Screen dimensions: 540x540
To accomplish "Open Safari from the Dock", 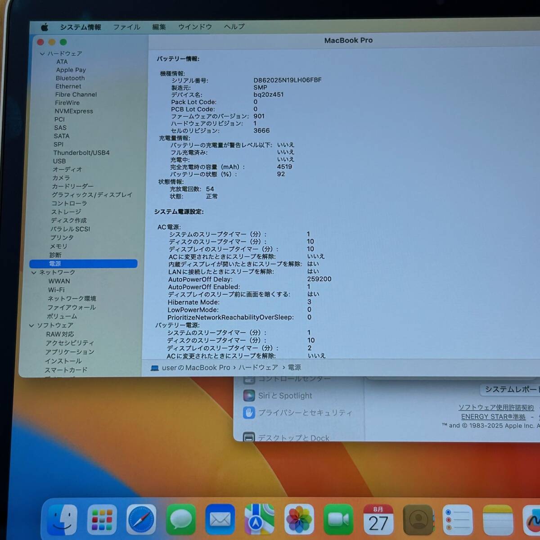I will point(141,520).
